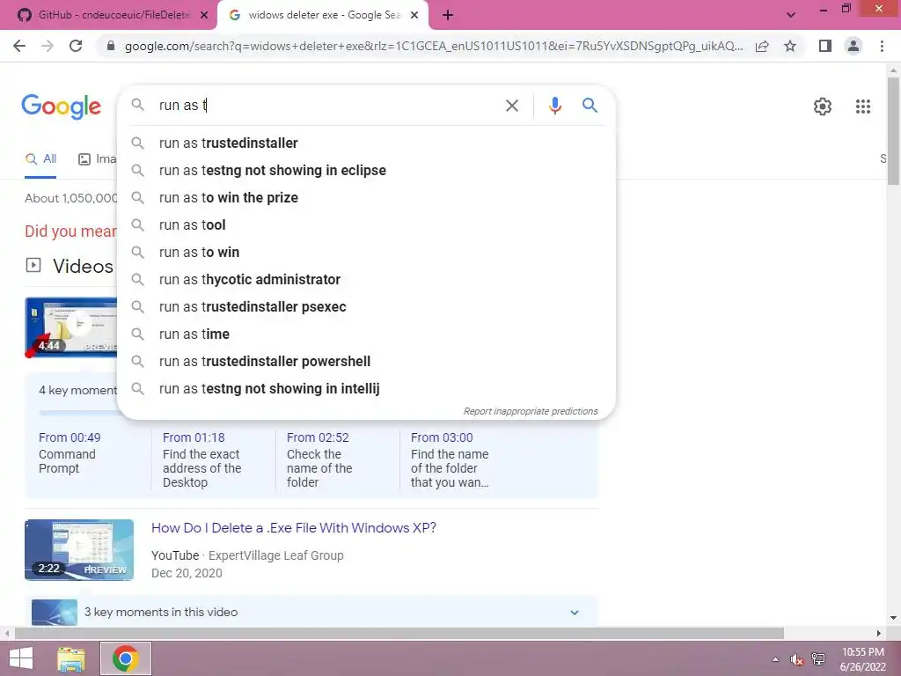The height and width of the screenshot is (676, 901).
Task: Pick 'run as trustedinstaller powershell' suggestion
Action: [366, 362]
